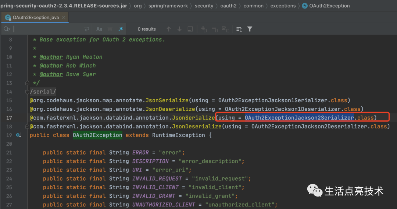
Task: Add selection for next occurrence
Action: click(204, 29)
